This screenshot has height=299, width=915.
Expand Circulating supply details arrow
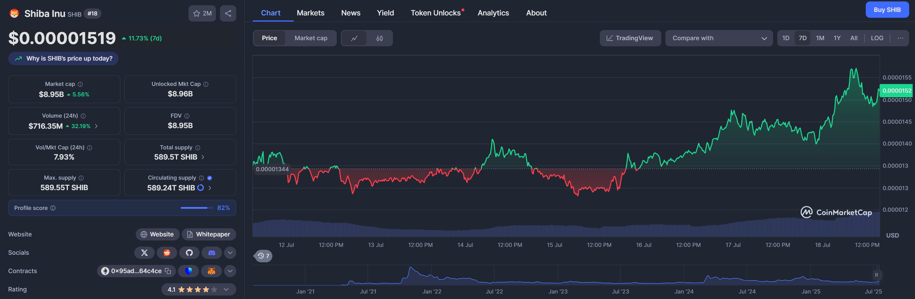[x=210, y=187]
